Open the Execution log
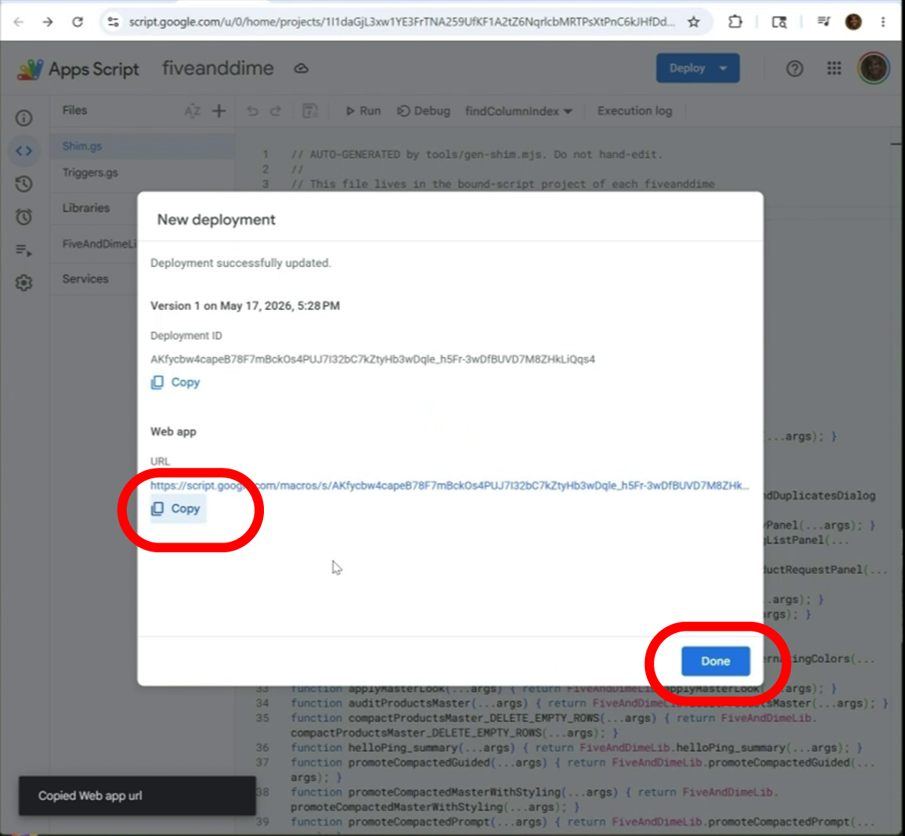The image size is (905, 836). pos(634,111)
